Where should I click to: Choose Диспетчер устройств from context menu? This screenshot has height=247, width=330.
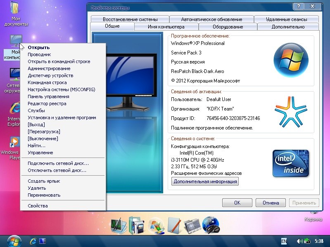[50, 75]
